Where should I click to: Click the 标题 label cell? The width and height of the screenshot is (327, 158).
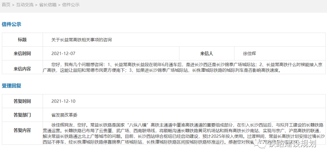click(x=22, y=40)
